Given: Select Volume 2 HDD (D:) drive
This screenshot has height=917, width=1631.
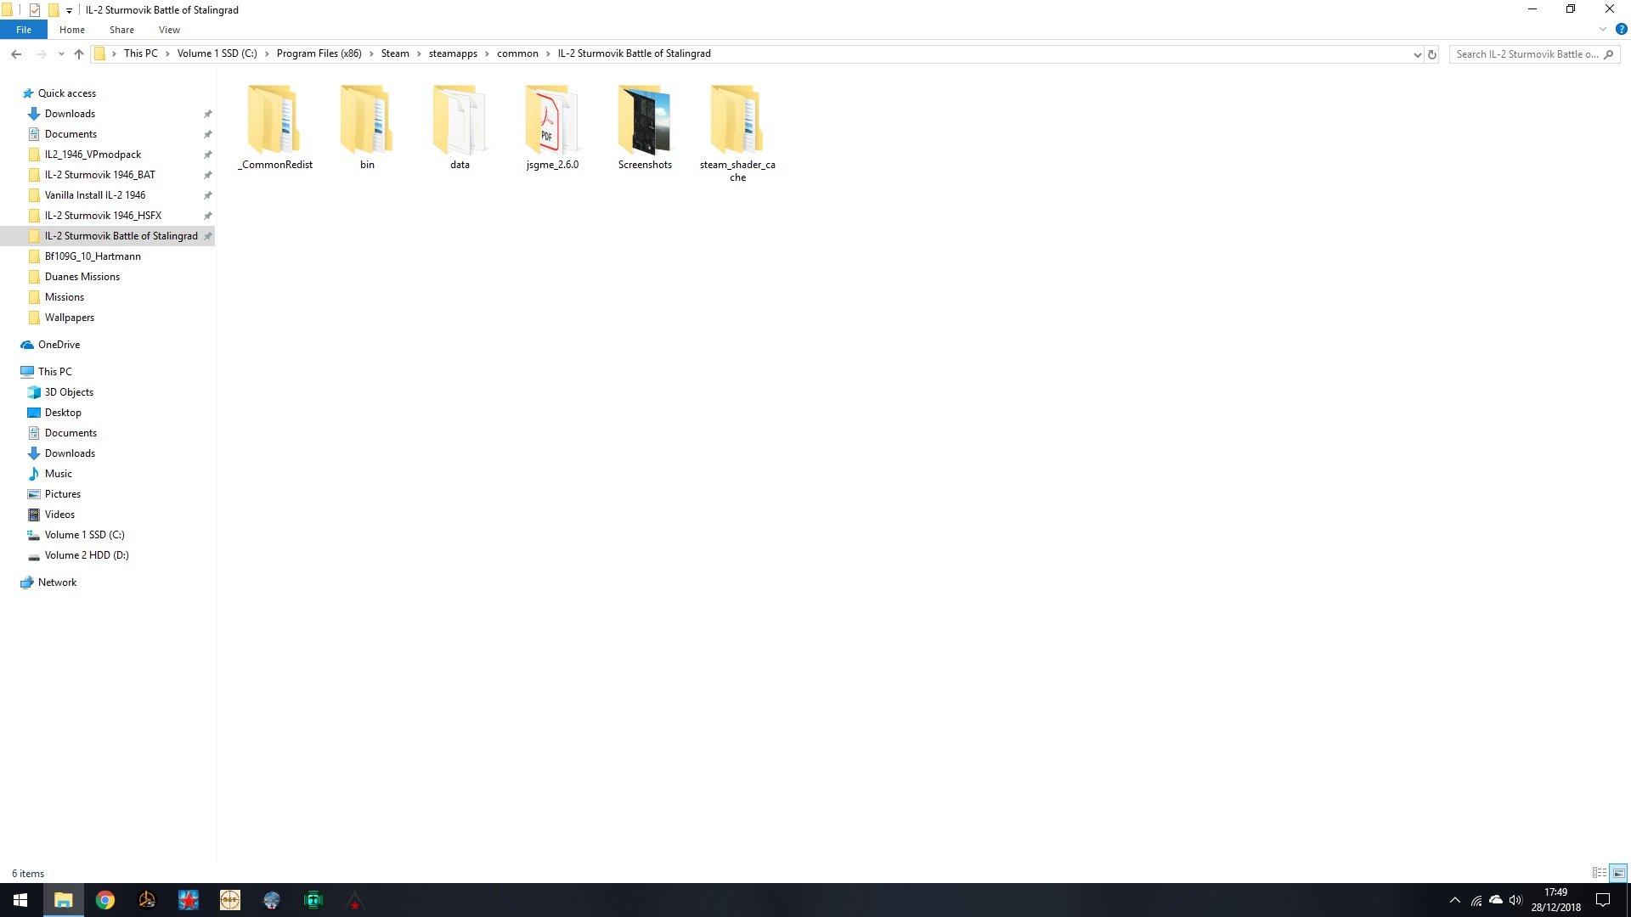Looking at the screenshot, I should coord(87,555).
